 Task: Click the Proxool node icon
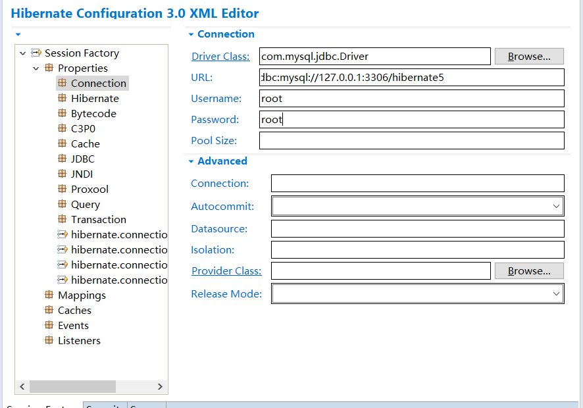coord(62,189)
